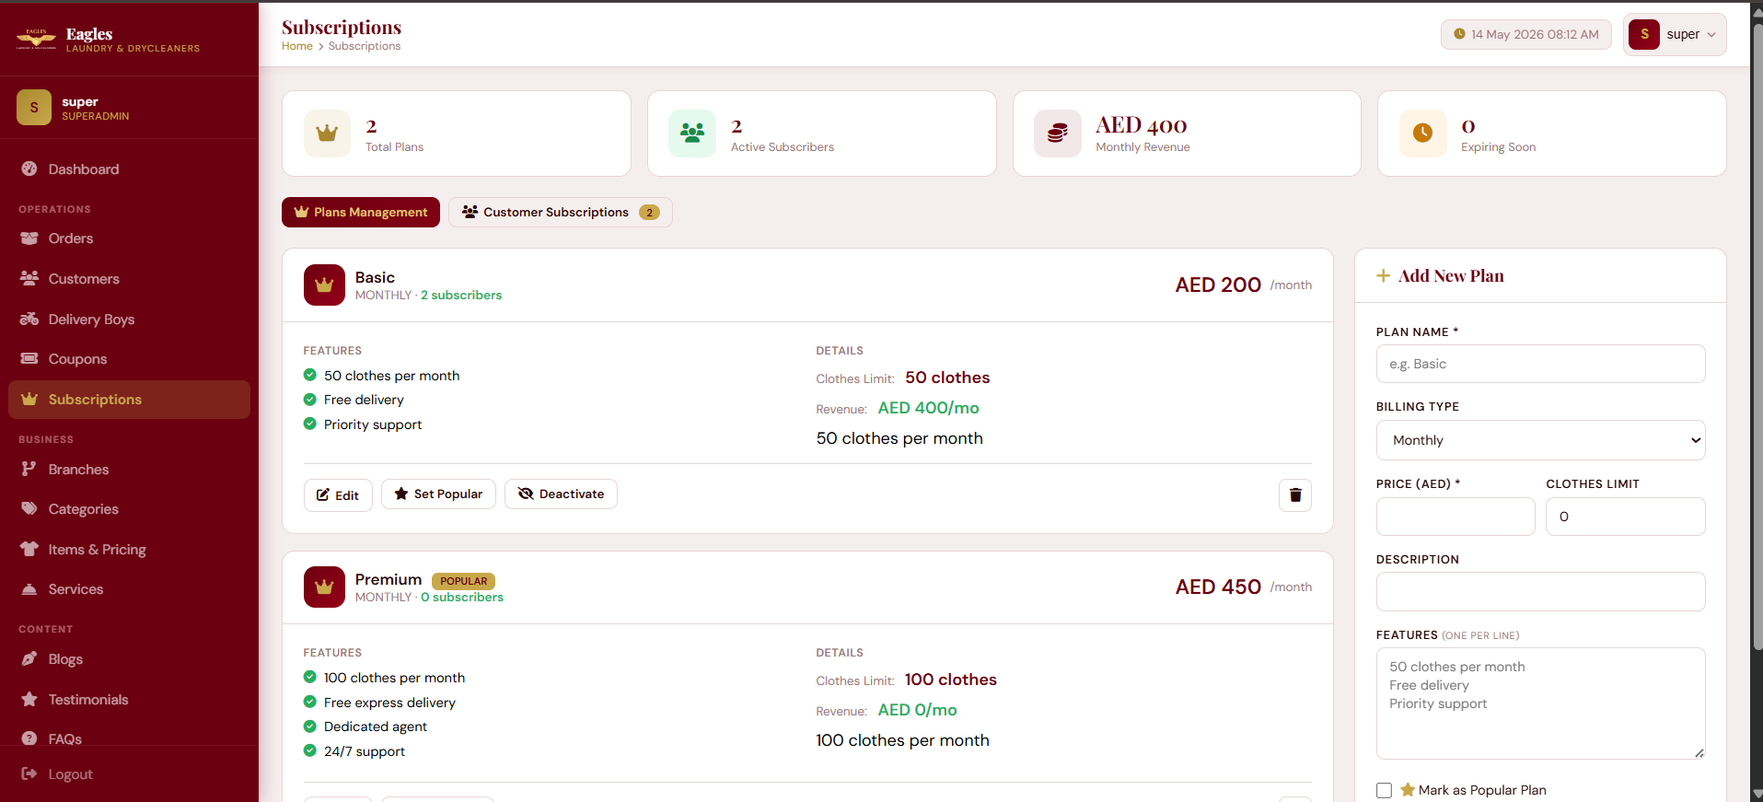Click the Monthly Revenue coins icon
Viewport: 1763px width, 802px height.
pyautogui.click(x=1058, y=134)
